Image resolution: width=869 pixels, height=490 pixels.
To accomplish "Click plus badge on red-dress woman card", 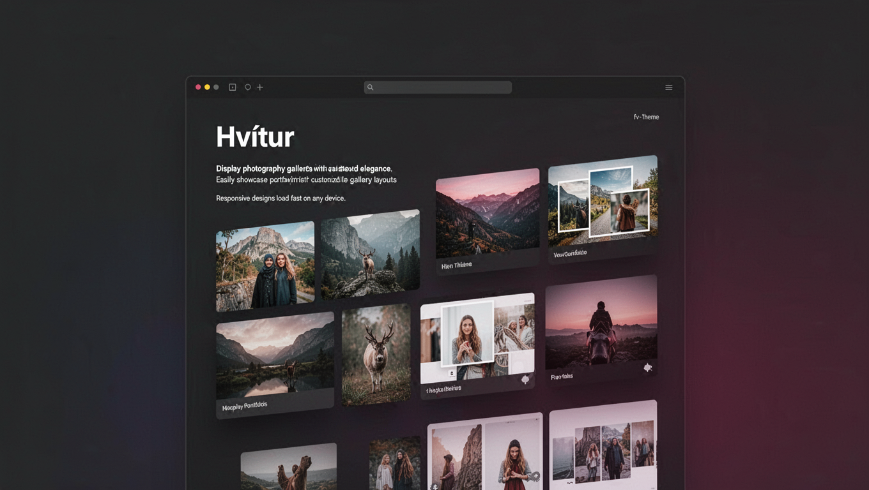I will coord(535,476).
